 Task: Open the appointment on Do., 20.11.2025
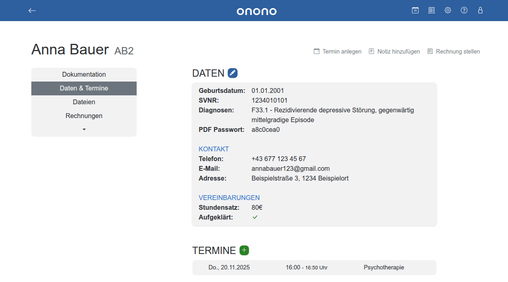click(229, 267)
